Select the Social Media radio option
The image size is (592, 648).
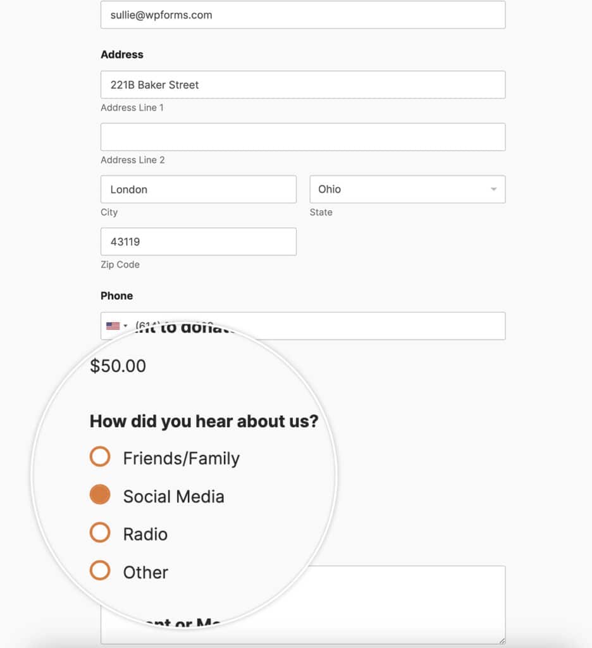[x=100, y=495]
